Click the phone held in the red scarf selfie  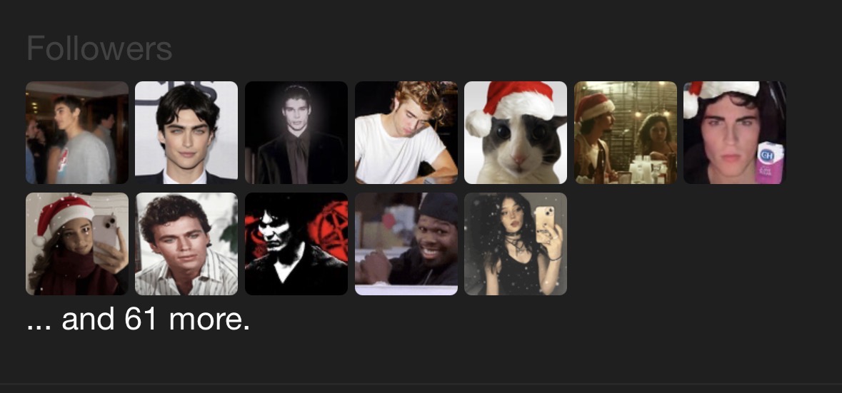coord(105,233)
